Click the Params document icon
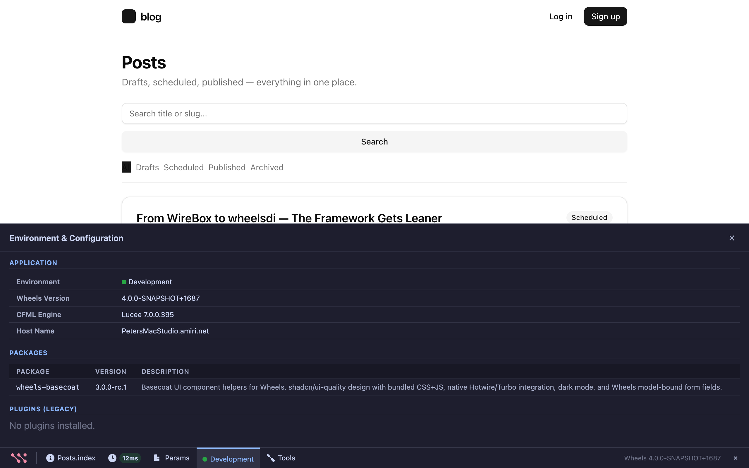Screen dimensions: 749x468 [157, 458]
